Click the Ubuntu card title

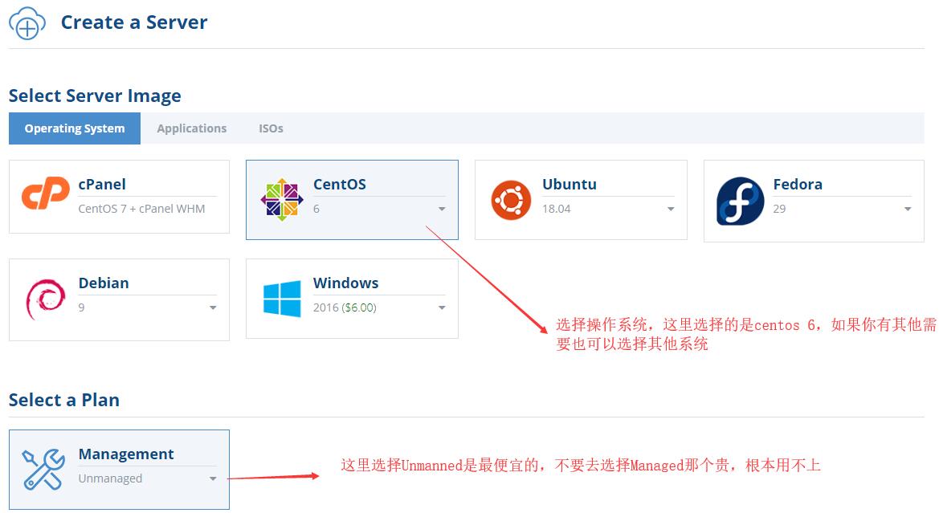570,185
